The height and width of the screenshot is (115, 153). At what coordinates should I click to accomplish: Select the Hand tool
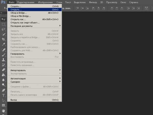click(x=3, y=111)
